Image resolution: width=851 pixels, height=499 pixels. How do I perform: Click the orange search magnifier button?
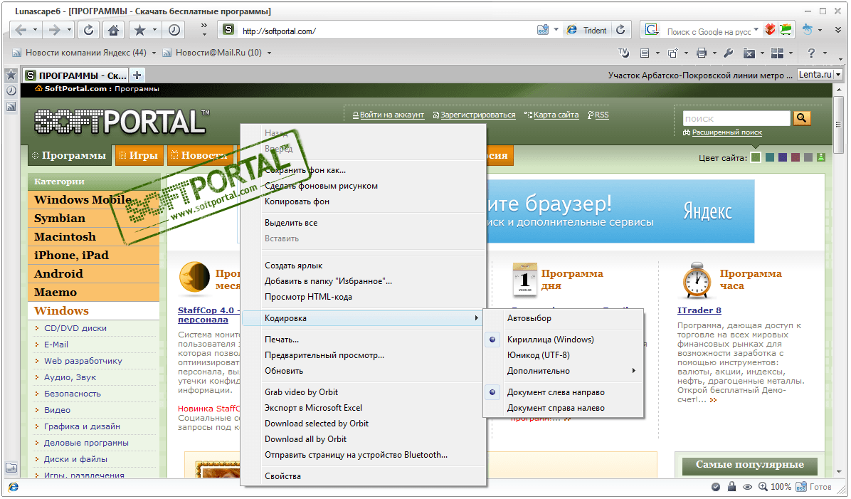[802, 118]
